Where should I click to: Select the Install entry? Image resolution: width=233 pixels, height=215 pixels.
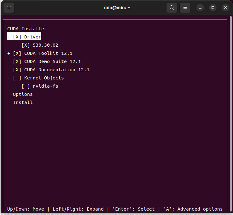(23, 102)
